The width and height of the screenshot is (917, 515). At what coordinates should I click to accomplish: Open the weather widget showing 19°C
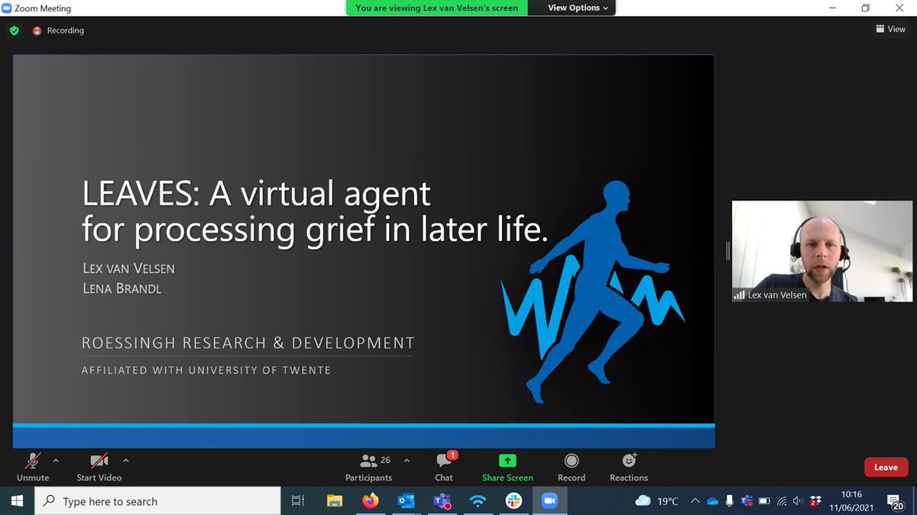[x=657, y=501]
